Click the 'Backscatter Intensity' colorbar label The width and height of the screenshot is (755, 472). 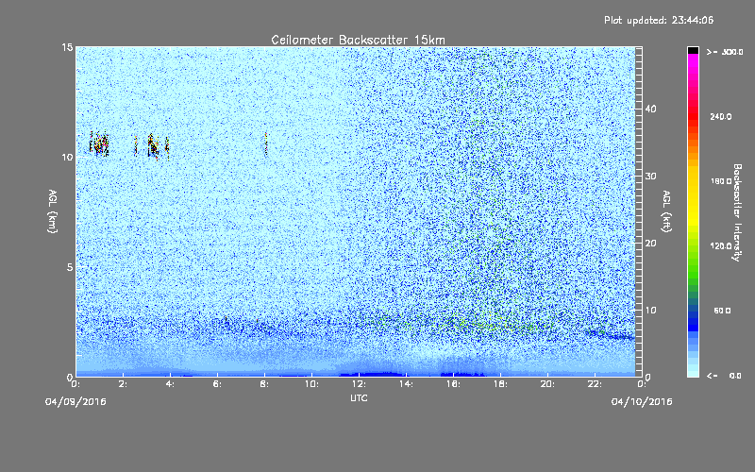737,212
